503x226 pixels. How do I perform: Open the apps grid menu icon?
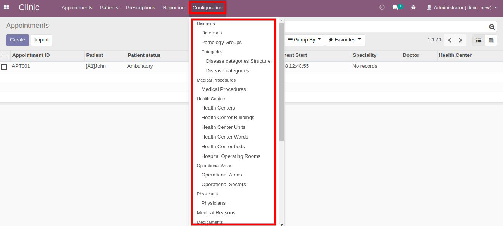[6, 7]
